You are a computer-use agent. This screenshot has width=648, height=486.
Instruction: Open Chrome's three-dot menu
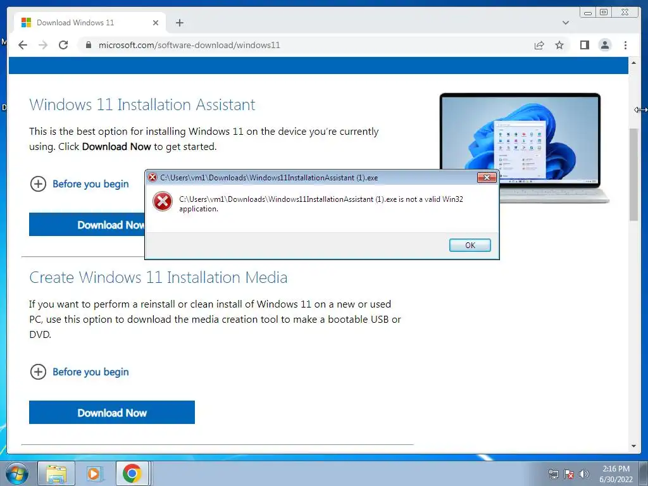625,45
